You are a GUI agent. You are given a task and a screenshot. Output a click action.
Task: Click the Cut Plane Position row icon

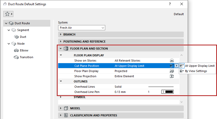(172, 66)
